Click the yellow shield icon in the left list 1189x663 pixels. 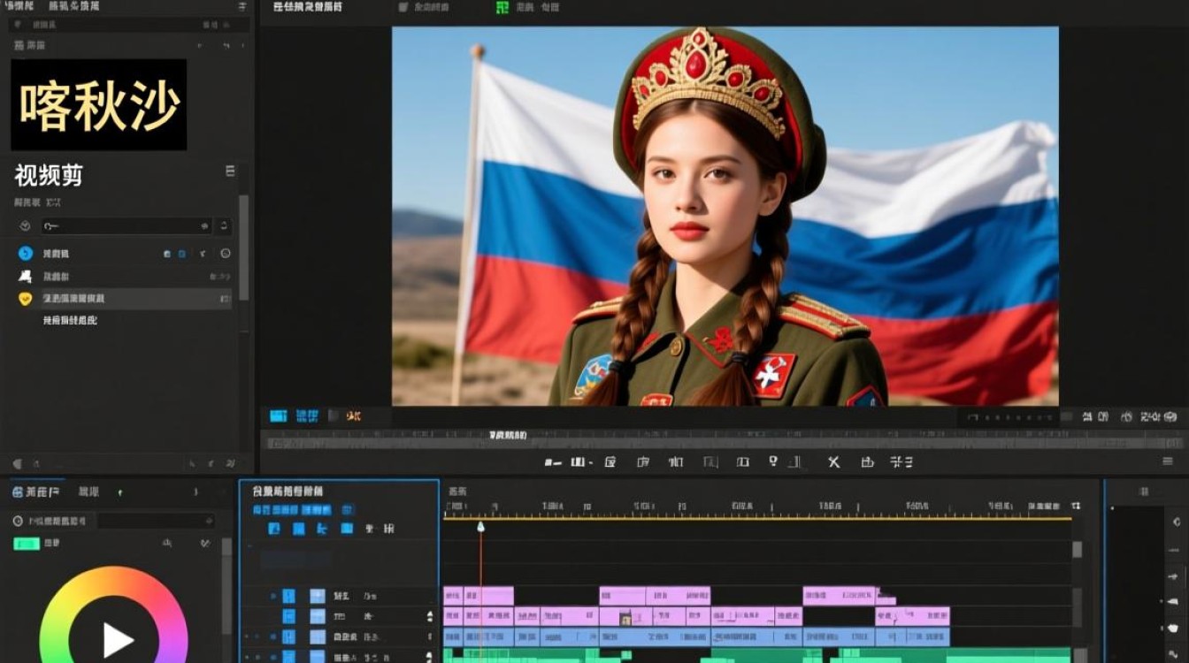25,299
